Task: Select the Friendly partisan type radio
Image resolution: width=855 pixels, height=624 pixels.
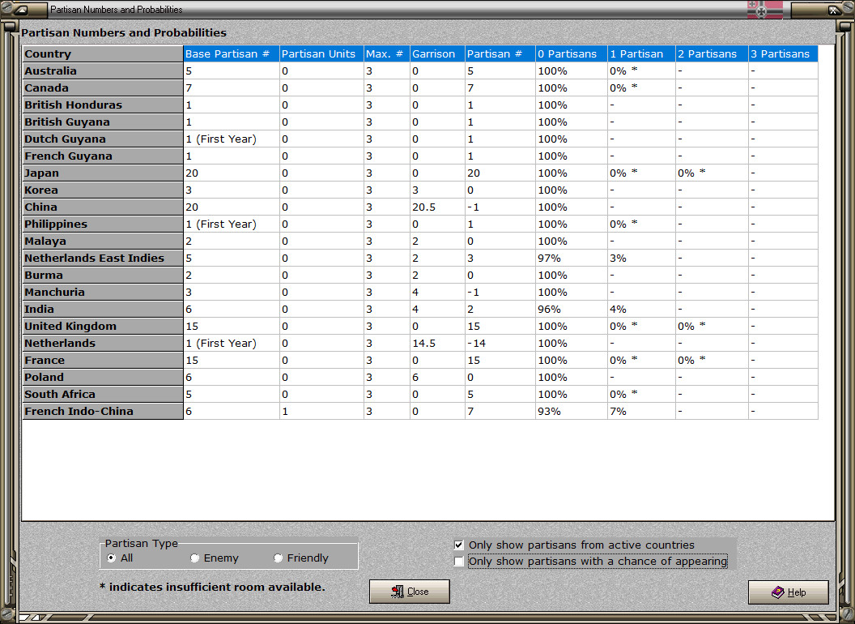Action: tap(278, 558)
